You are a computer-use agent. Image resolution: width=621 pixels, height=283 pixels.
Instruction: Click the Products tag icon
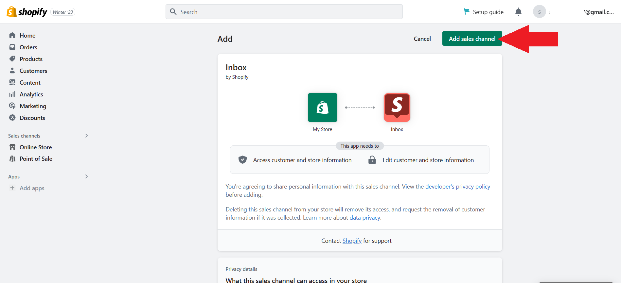(12, 59)
